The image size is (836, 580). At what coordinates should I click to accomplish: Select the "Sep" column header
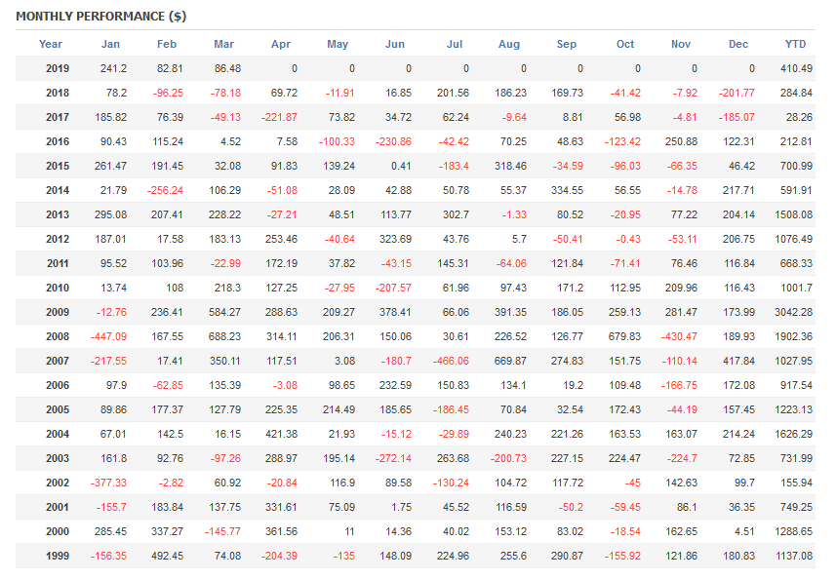567,44
